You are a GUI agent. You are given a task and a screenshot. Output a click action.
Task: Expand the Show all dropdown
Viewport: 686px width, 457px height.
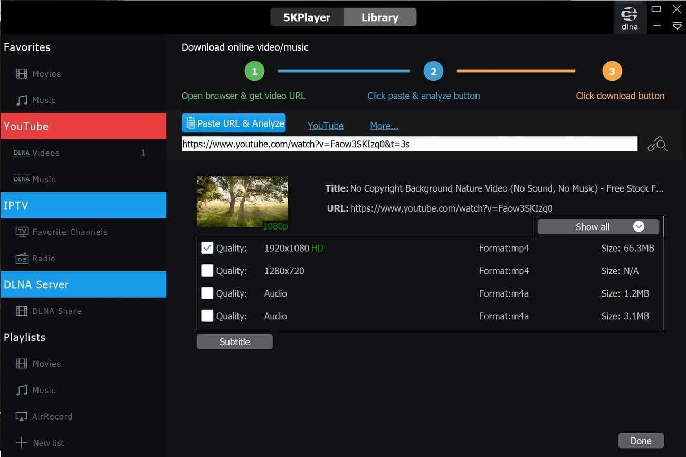[598, 227]
